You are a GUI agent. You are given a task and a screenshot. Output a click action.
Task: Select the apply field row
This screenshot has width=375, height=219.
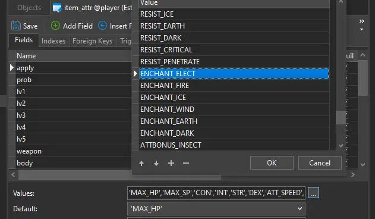pyautogui.click(x=74, y=68)
